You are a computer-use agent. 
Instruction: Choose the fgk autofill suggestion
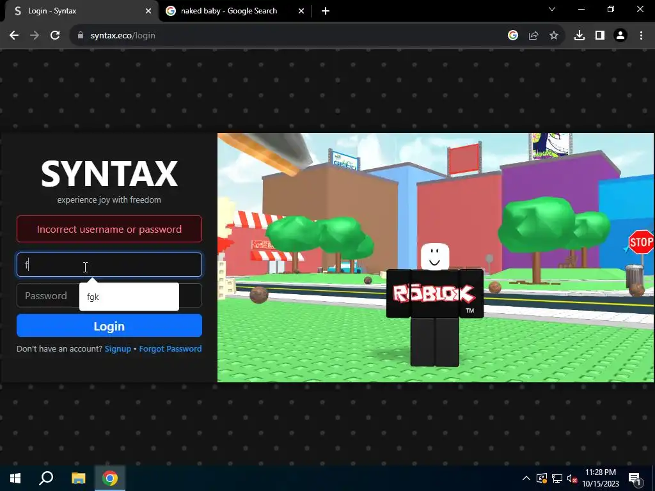tap(129, 297)
